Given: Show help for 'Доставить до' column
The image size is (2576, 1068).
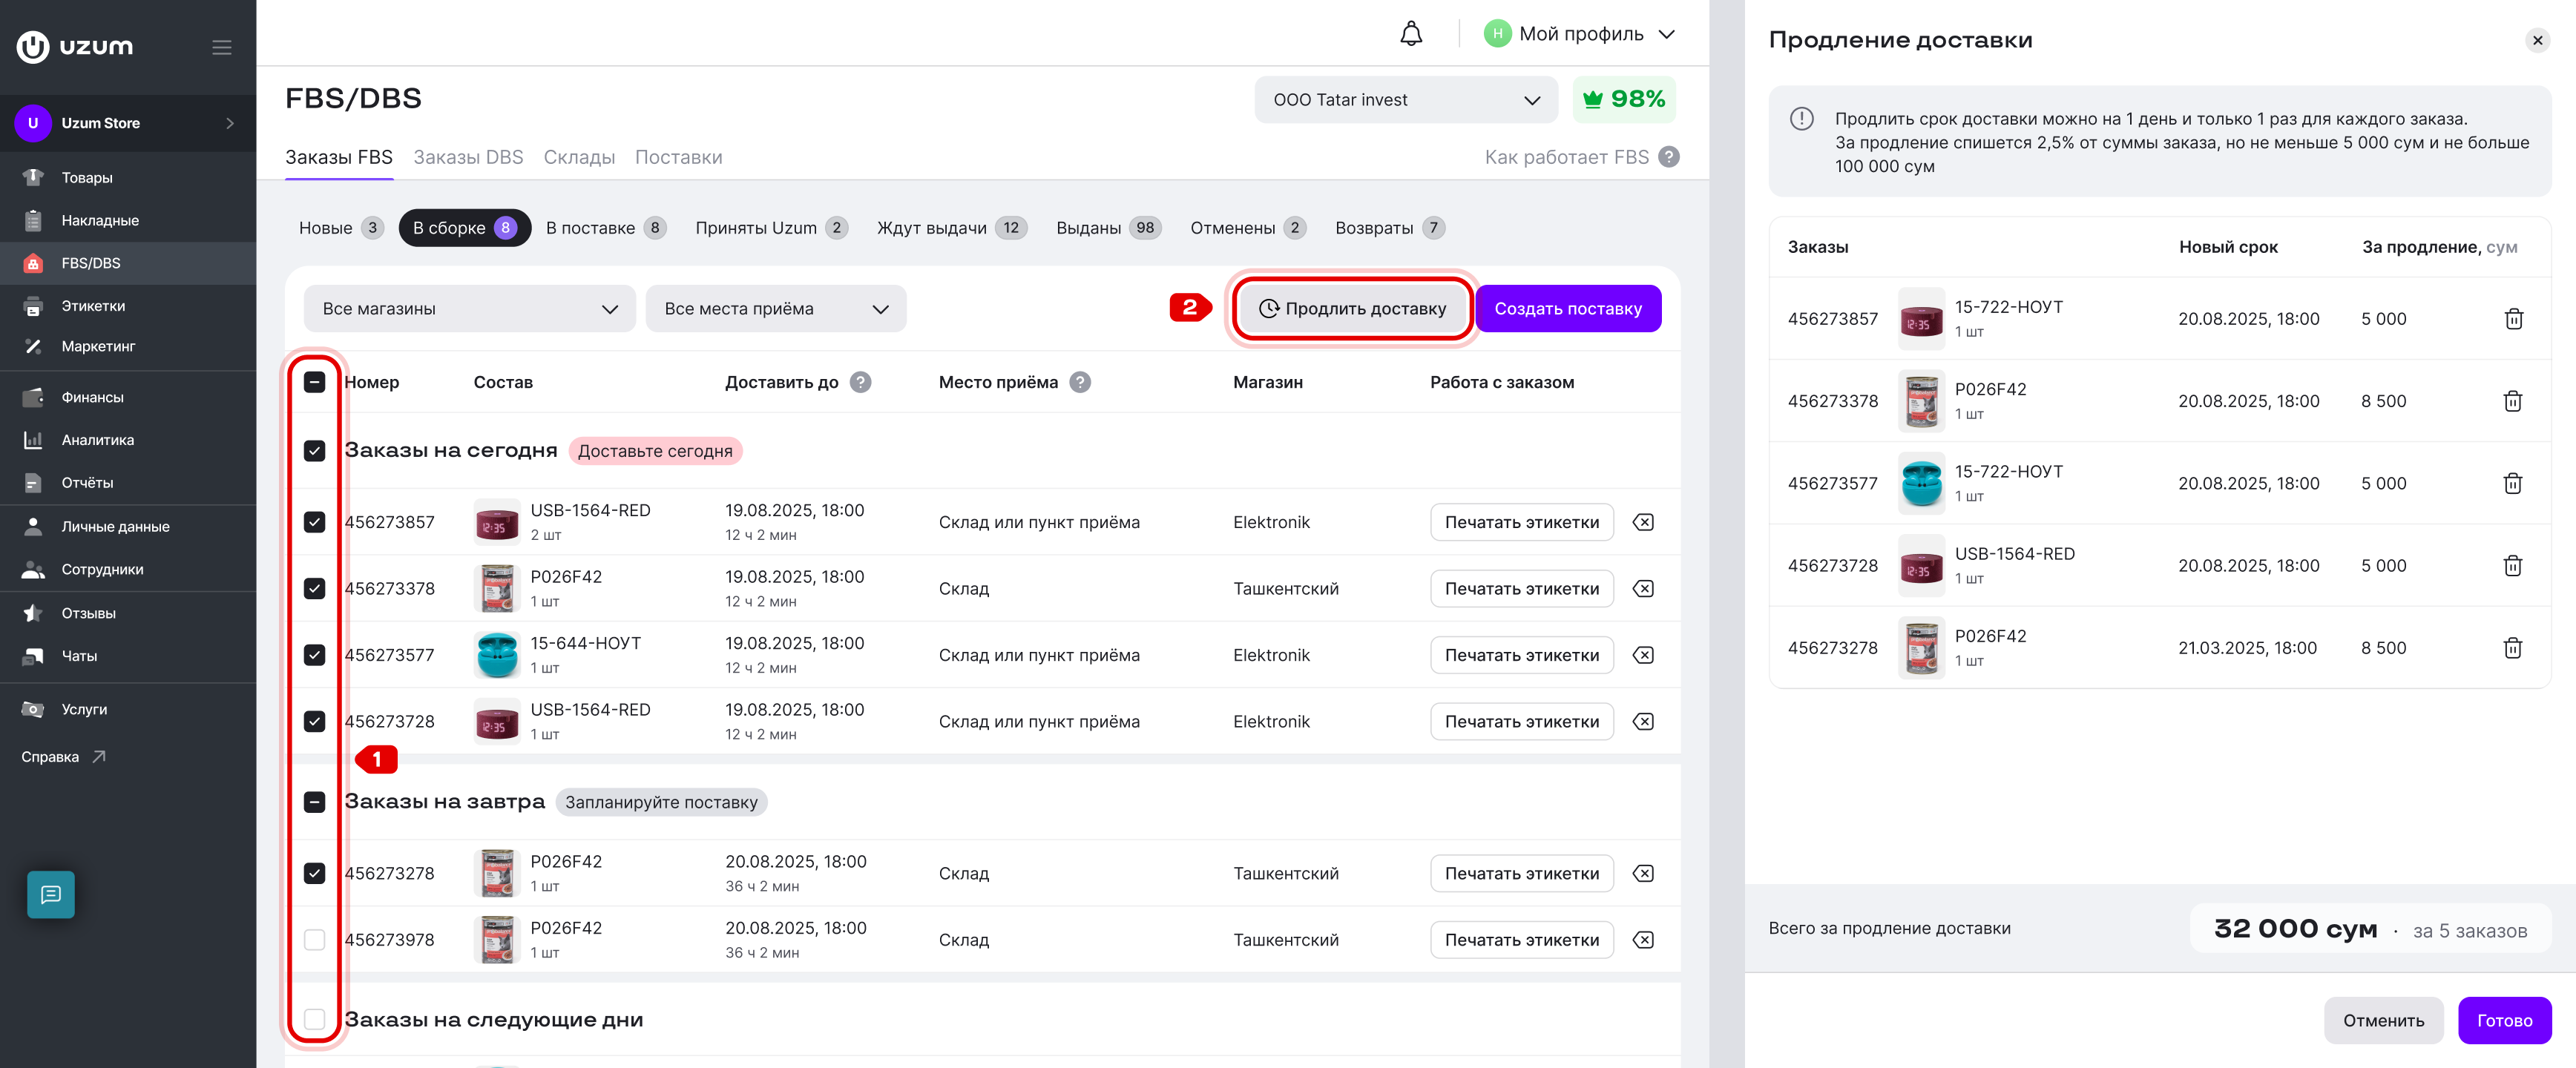Looking at the screenshot, I should coord(860,382).
